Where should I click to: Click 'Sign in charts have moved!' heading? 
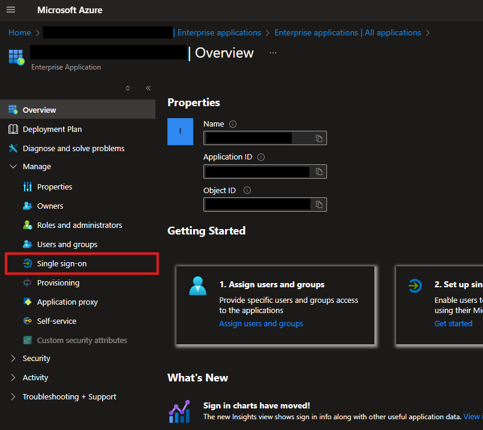click(256, 405)
